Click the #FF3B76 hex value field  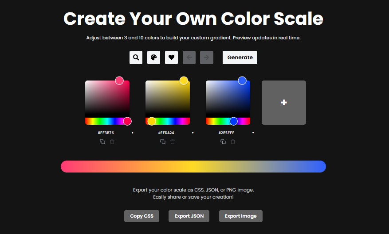tap(106, 133)
